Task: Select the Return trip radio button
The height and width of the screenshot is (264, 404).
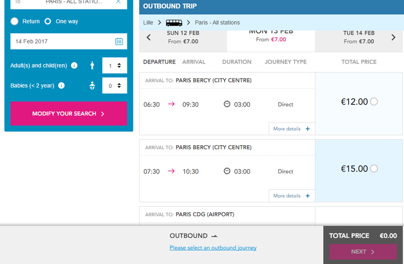Action: point(15,22)
